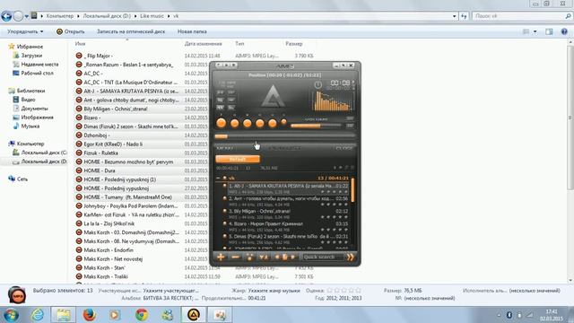Click Локальный диск (D:) breadcrumb

(x=107, y=16)
